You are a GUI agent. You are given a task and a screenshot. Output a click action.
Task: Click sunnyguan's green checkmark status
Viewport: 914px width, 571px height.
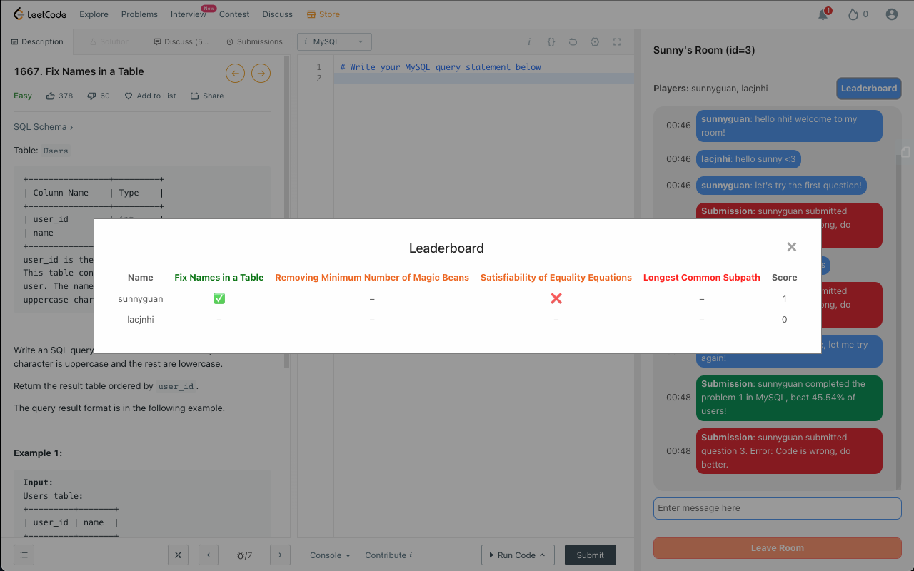[219, 298]
